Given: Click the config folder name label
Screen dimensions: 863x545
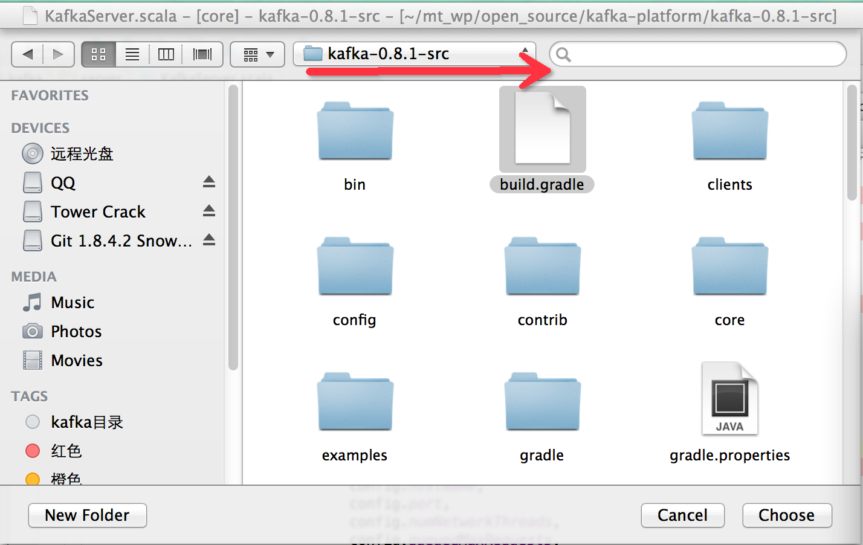Looking at the screenshot, I should click(355, 320).
